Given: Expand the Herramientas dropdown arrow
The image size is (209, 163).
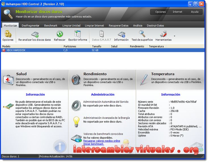Looking at the screenshot, I should [174, 36].
